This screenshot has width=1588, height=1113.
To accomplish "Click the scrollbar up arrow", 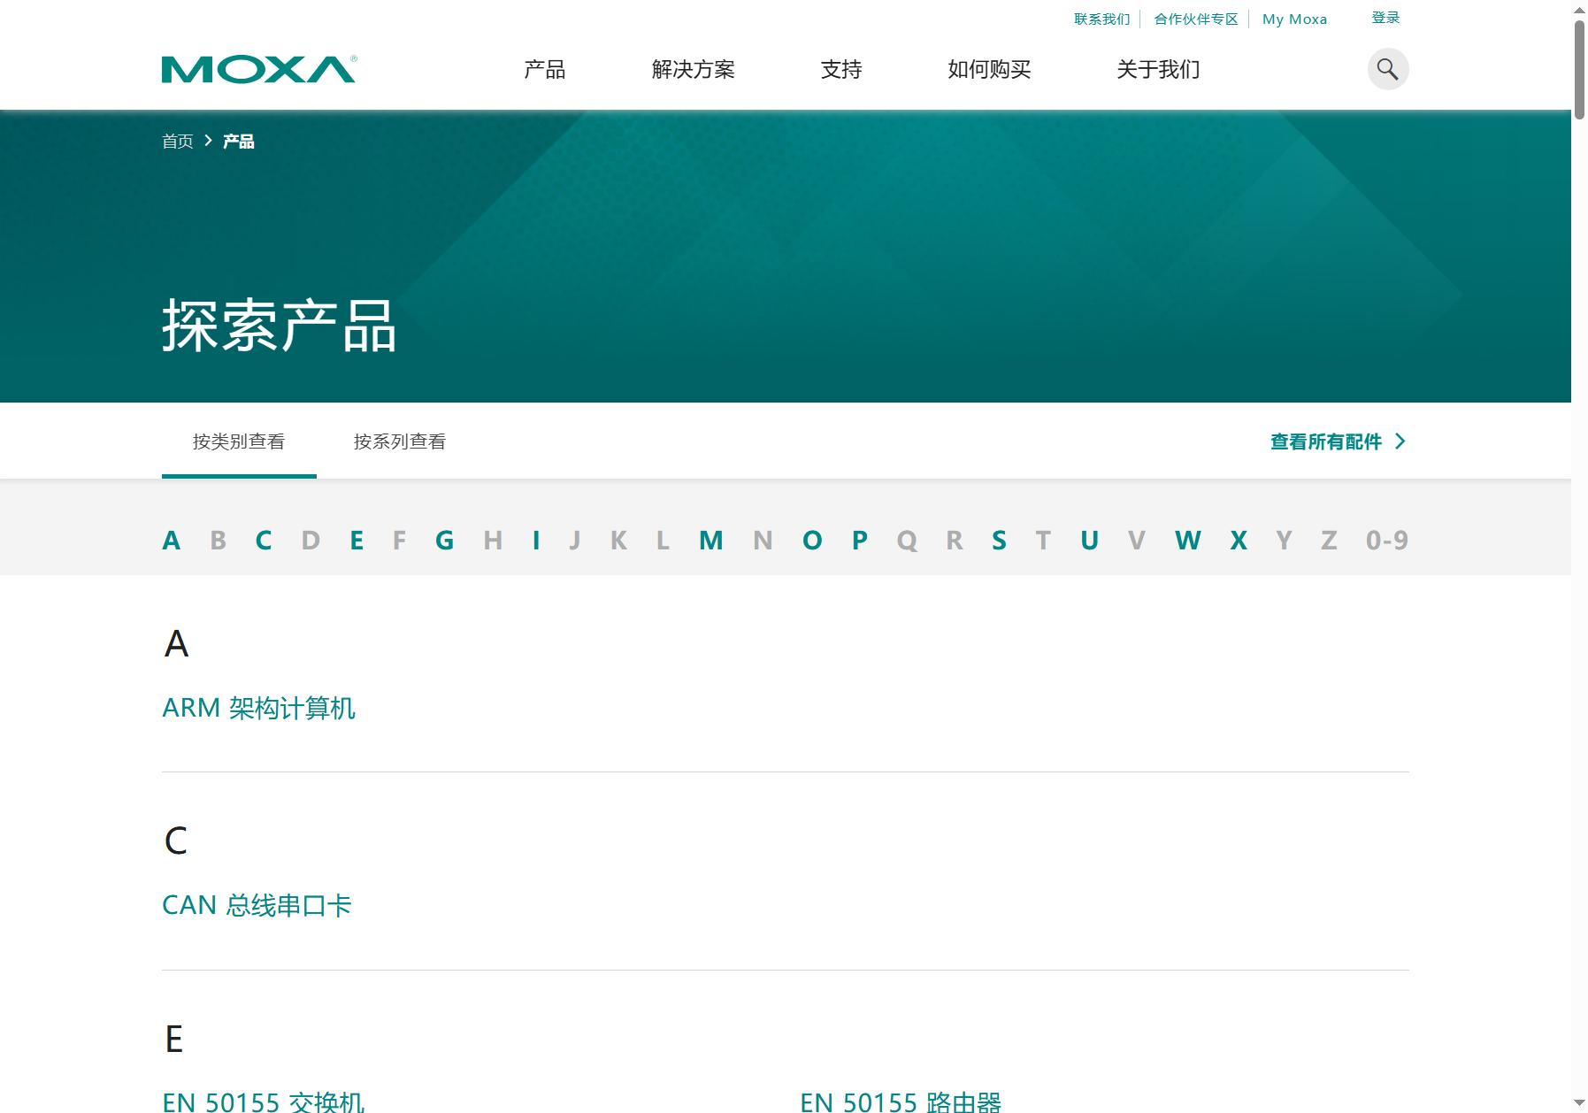I will click(1579, 9).
